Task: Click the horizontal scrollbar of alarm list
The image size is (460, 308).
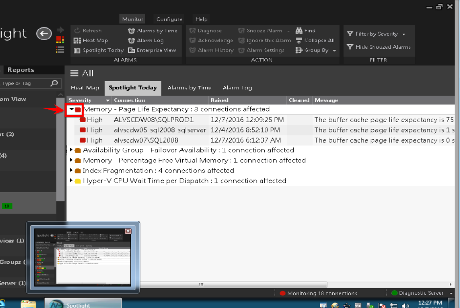Action: (234, 284)
